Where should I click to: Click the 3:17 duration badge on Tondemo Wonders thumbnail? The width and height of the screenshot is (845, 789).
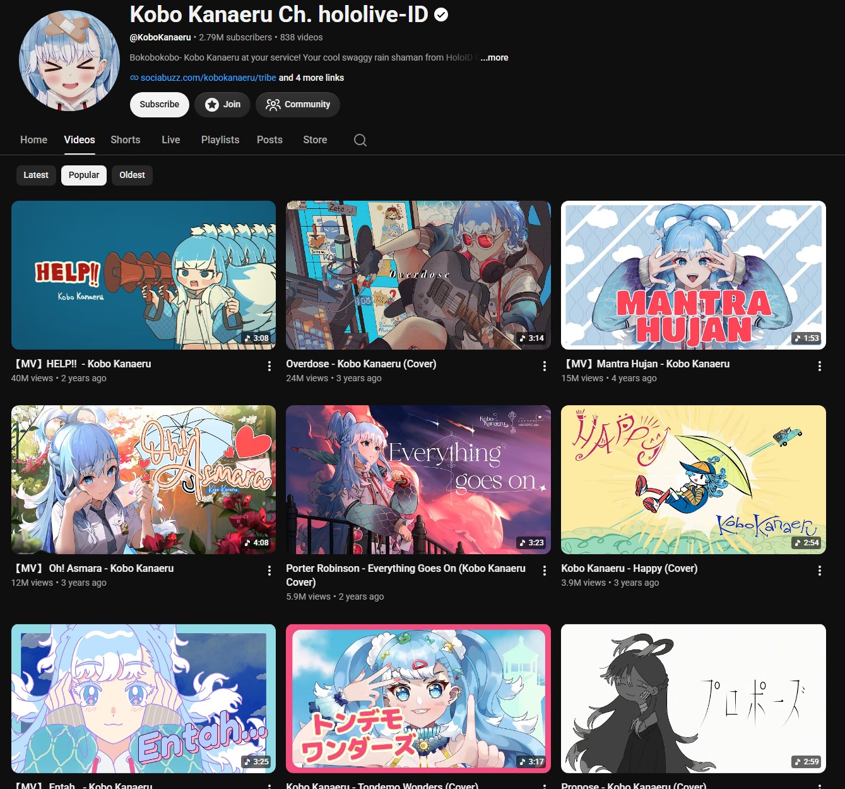pos(531,762)
